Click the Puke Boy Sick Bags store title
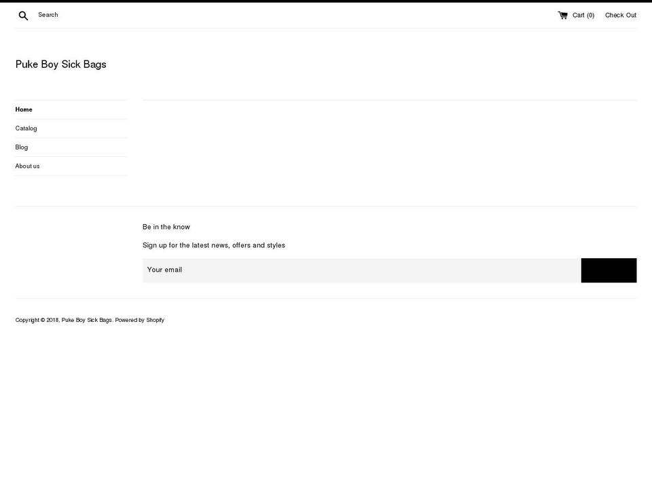Image resolution: width=652 pixels, height=489 pixels. (60, 65)
